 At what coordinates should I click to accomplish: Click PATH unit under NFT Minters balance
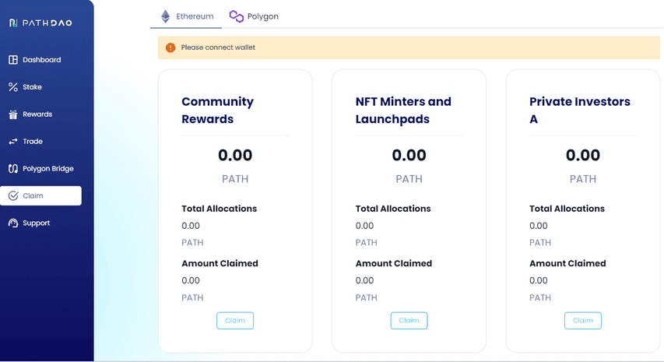[409, 179]
